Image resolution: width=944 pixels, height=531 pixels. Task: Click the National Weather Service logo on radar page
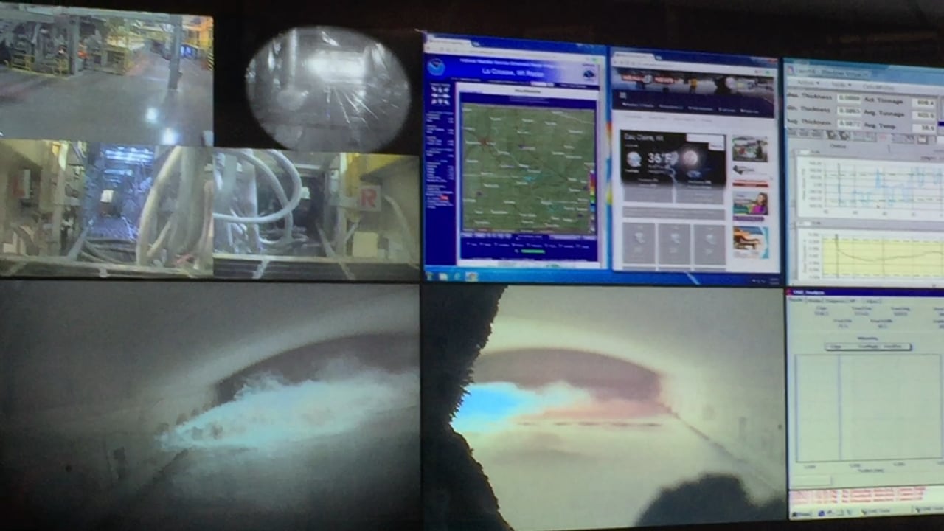click(589, 74)
